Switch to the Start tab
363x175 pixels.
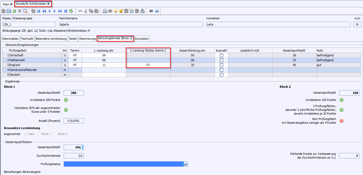point(6,4)
